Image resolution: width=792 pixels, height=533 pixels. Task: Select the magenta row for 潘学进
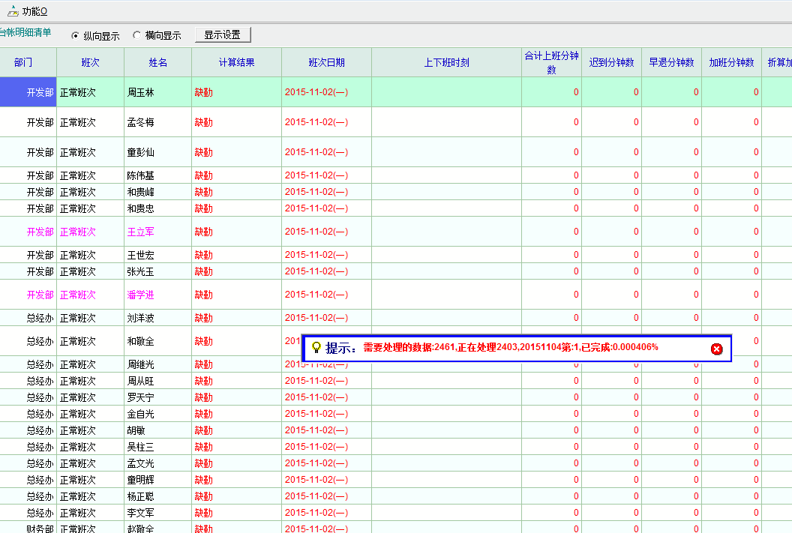[x=141, y=295]
